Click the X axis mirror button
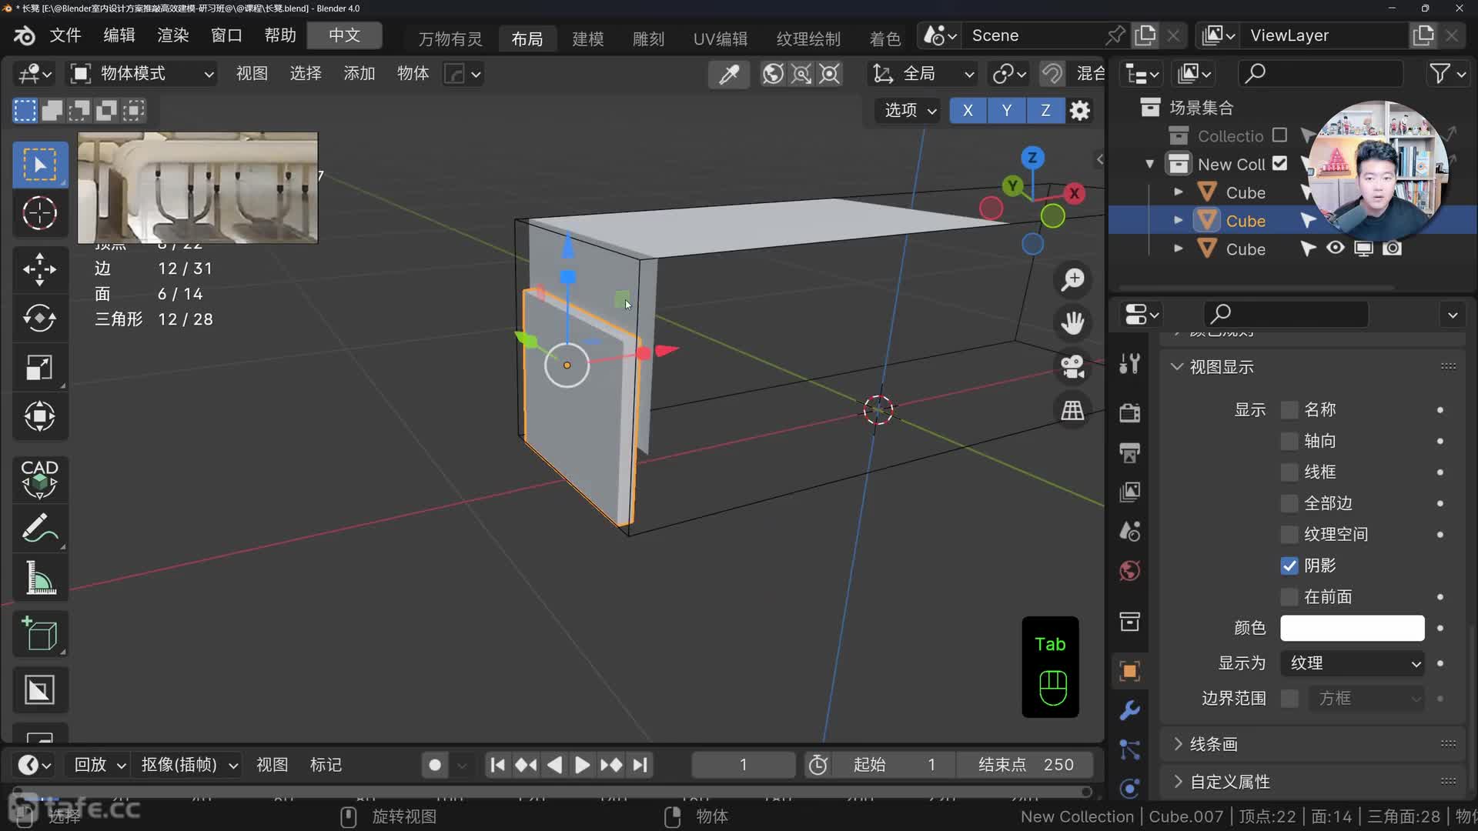The image size is (1478, 831). (x=968, y=110)
